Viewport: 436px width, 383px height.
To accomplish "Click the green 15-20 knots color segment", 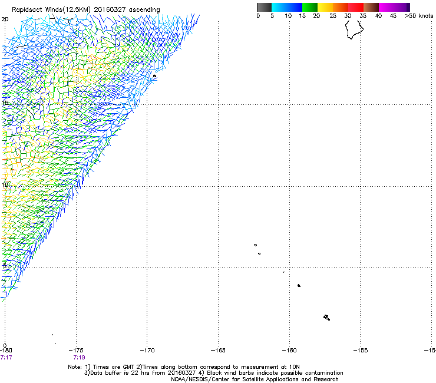I will [x=310, y=7].
